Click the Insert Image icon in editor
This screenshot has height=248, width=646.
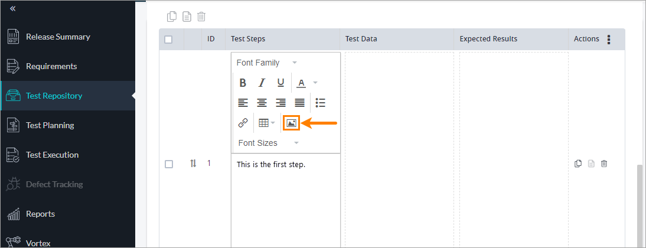tap(291, 123)
